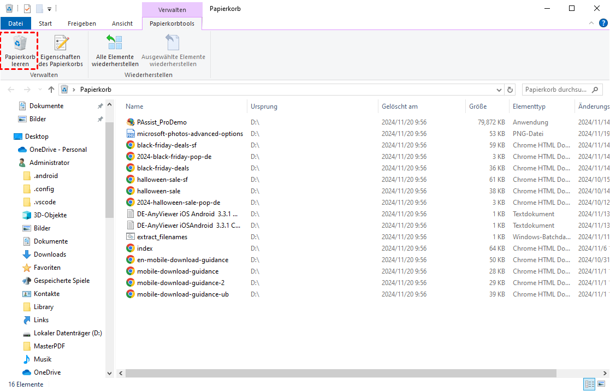Open Musik in navigation pane
Screen dimensions: 610x391
click(x=43, y=359)
